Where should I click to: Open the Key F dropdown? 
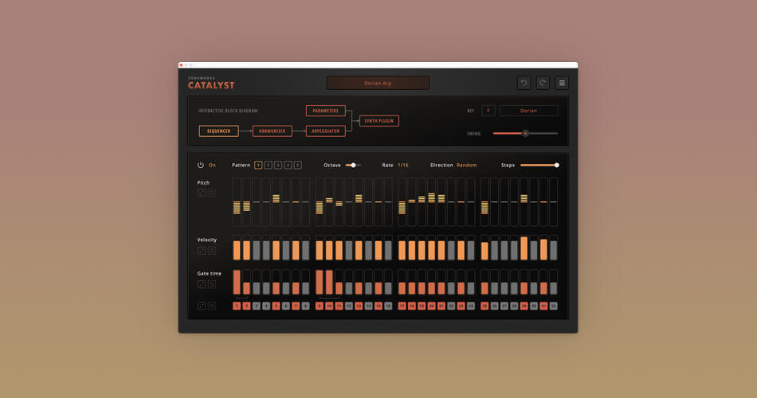488,111
